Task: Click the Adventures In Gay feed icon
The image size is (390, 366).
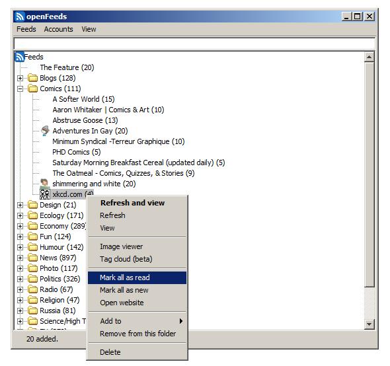Action: coord(45,131)
